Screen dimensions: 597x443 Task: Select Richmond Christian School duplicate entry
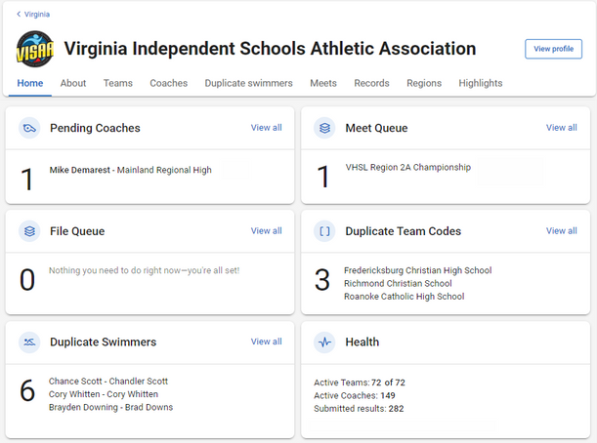click(398, 283)
